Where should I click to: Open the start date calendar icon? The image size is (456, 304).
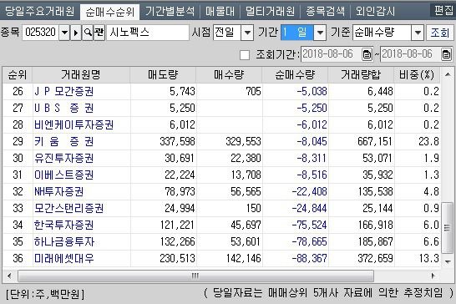(367, 54)
